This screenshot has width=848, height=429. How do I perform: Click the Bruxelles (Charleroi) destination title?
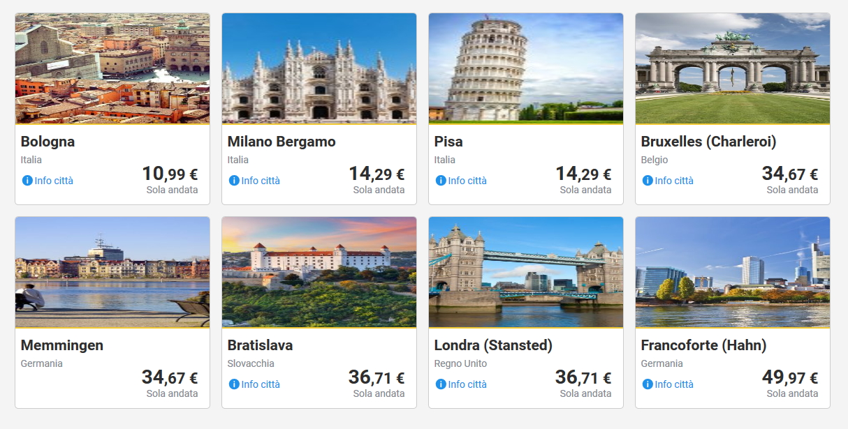[x=708, y=142]
